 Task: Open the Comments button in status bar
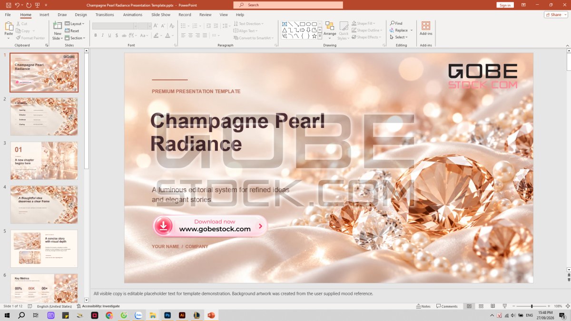[447, 306]
